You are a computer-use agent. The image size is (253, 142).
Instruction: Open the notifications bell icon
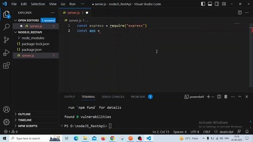point(247,132)
